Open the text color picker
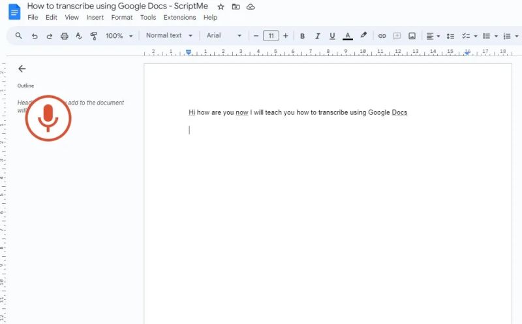The height and width of the screenshot is (324, 522). coord(348,36)
